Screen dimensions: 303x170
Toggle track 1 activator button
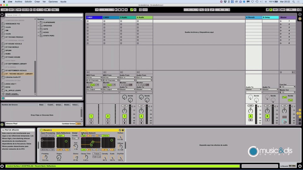[x=91, y=116]
